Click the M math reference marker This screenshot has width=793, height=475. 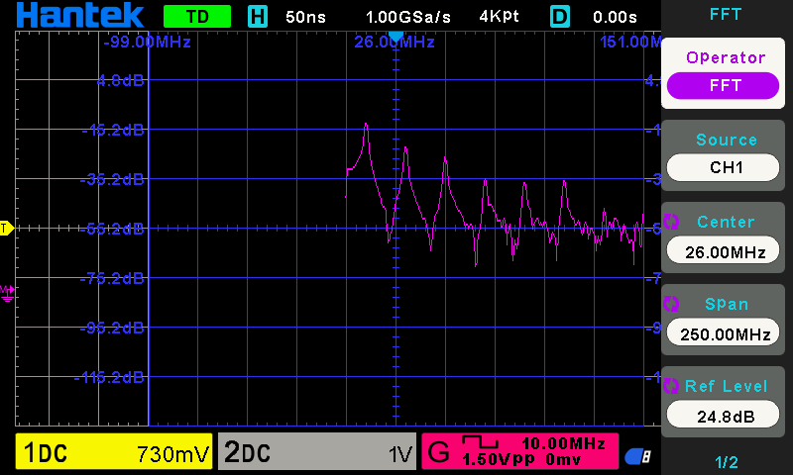(7, 291)
